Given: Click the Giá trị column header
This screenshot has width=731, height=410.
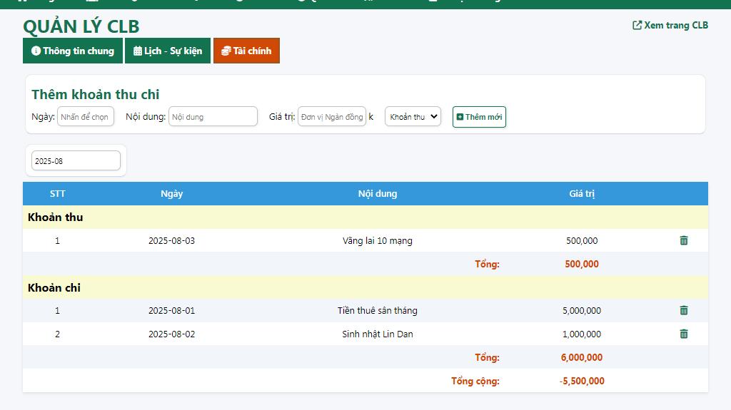Looking at the screenshot, I should tap(582, 194).
